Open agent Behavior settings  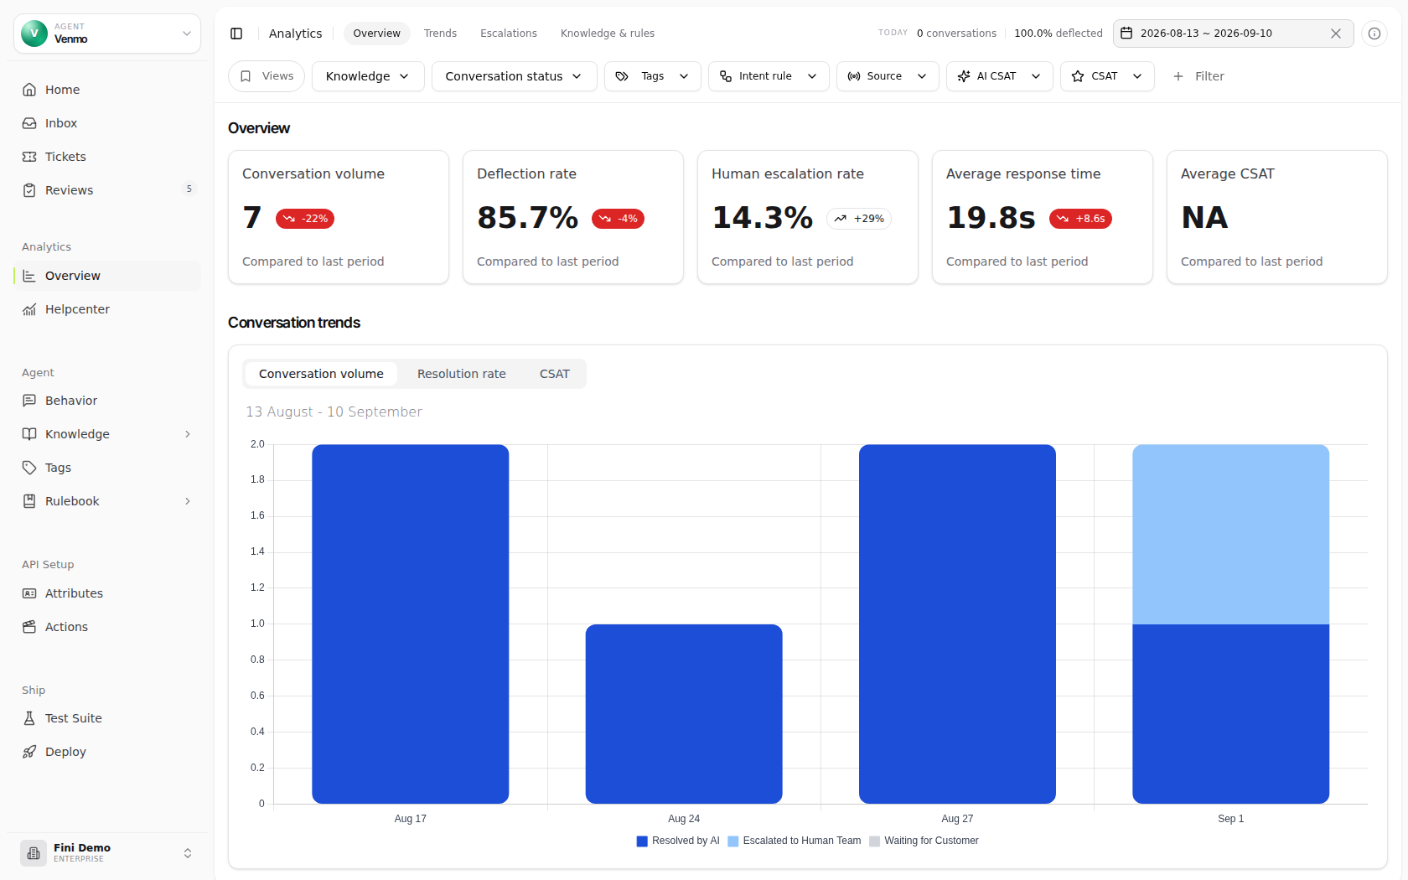[107, 401]
